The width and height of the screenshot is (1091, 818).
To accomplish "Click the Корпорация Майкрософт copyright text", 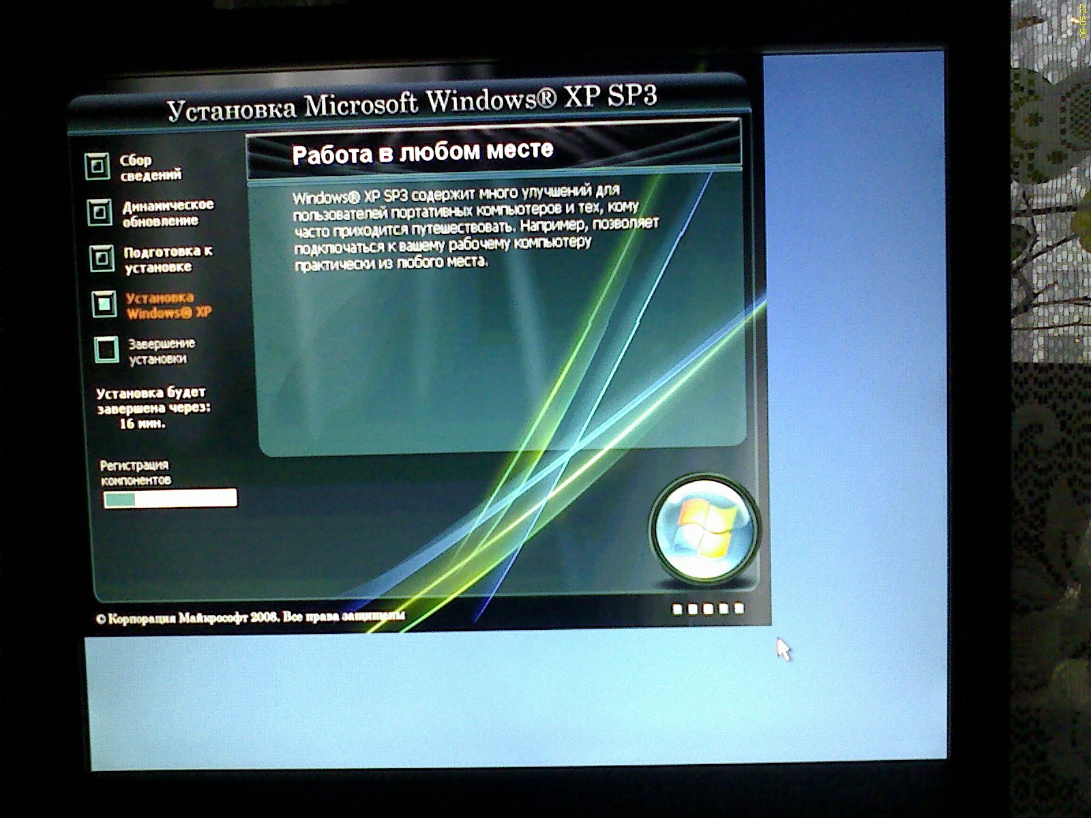I will click(x=250, y=618).
